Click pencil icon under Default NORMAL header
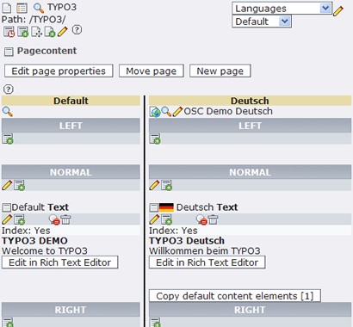 point(7,185)
